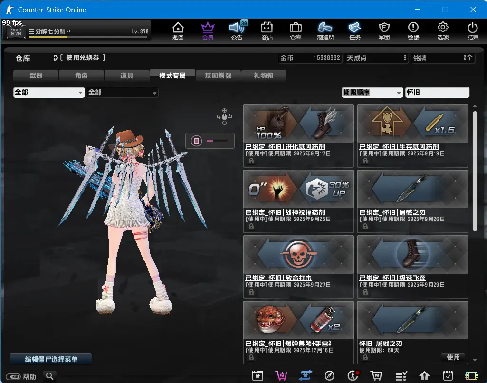Switch to the 基因增强 tab
Viewport: 487px width, 383px height.
click(218, 76)
